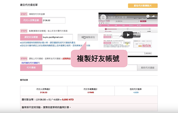The image size is (178, 113).
Task: Click the 您的代付匯率 column header
Action: point(136,89)
